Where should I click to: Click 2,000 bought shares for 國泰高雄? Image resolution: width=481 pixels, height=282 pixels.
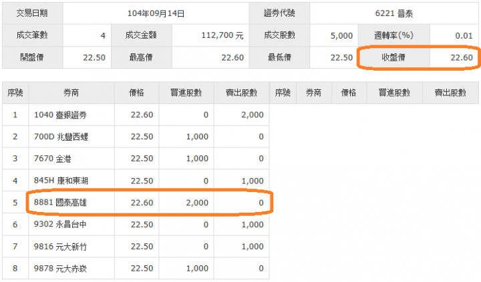[197, 203]
